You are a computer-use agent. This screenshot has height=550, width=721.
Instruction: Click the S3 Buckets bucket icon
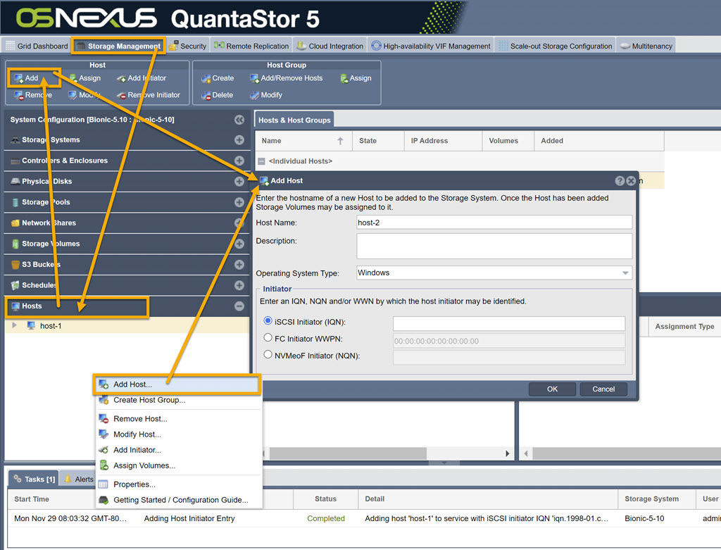pyautogui.click(x=15, y=264)
